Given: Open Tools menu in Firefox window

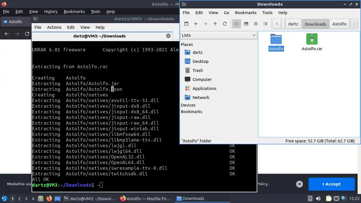Looking at the screenshot, I should pos(95,11).
